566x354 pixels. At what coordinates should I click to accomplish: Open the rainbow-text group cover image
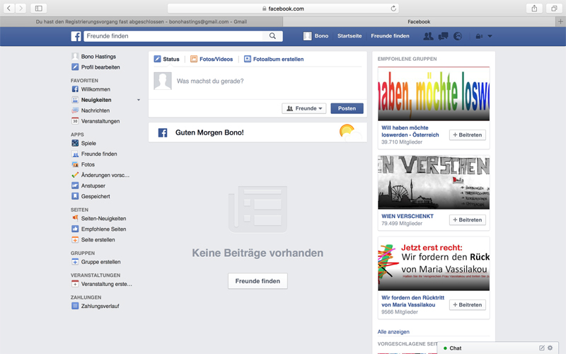434,94
